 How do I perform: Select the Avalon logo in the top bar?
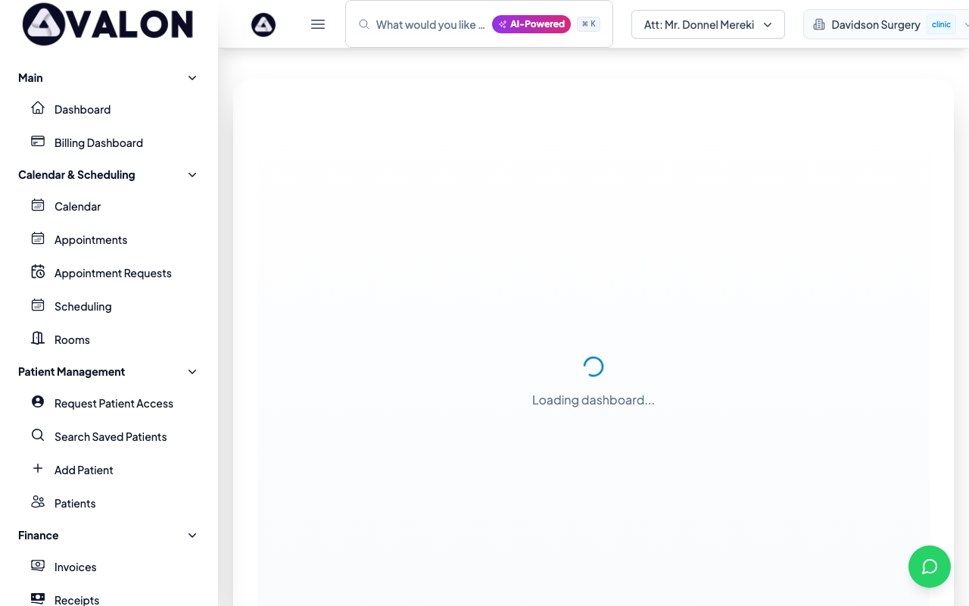263,24
